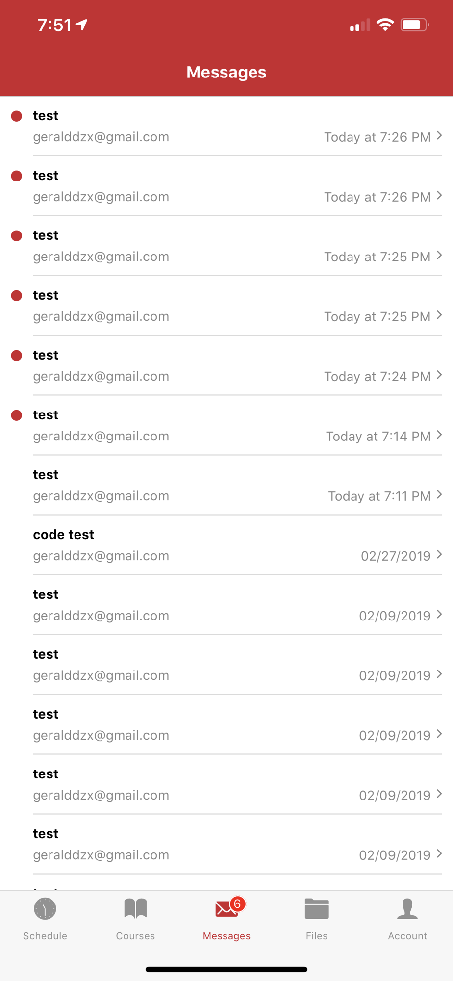The image size is (453, 981).
Task: Tap the unread dot on the topmost message
Action: click(17, 116)
